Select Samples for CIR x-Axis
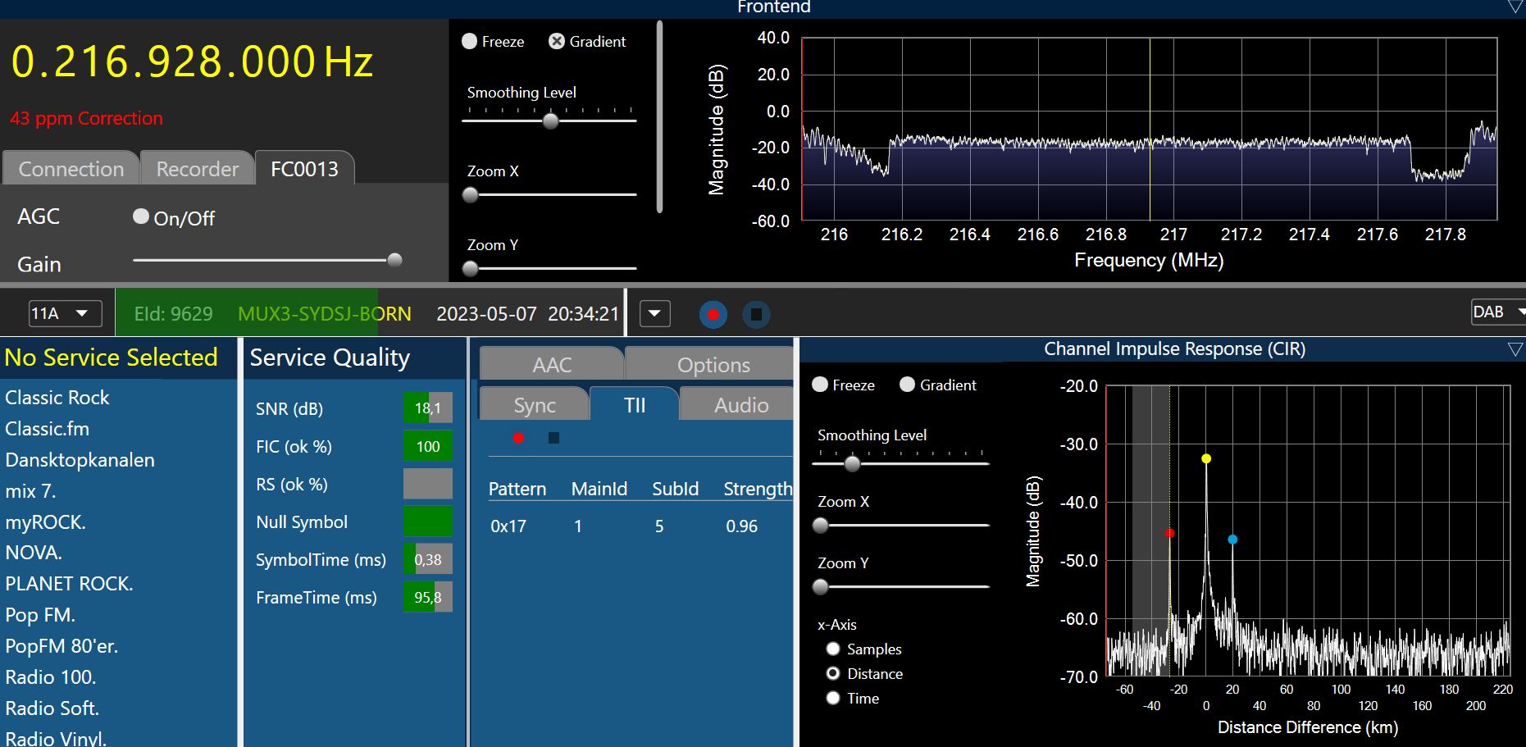 pyautogui.click(x=833, y=649)
